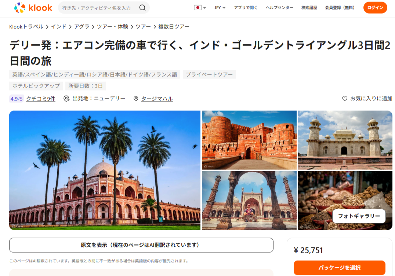Image resolution: width=395 pixels, height=276 pixels.
Task: Click the パッケージを選択 button
Action: [339, 268]
